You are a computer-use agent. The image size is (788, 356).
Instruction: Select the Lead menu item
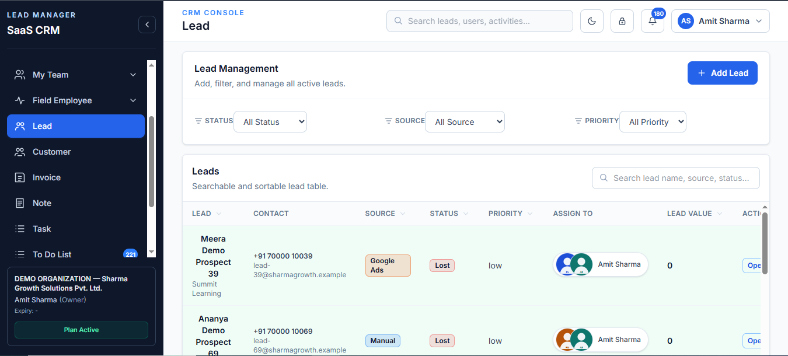click(76, 126)
